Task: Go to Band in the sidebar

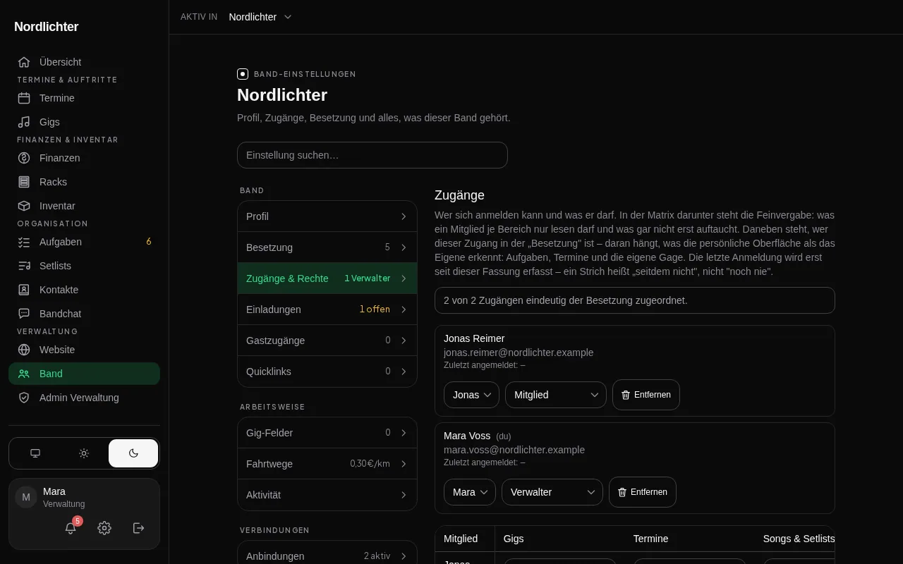Action: [x=84, y=374]
